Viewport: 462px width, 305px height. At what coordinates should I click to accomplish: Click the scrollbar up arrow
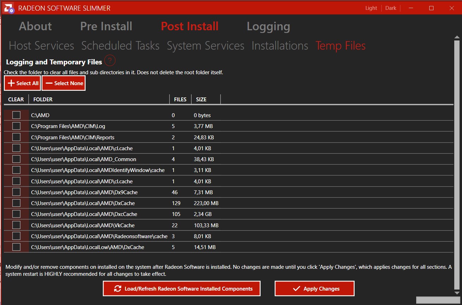coord(457,37)
